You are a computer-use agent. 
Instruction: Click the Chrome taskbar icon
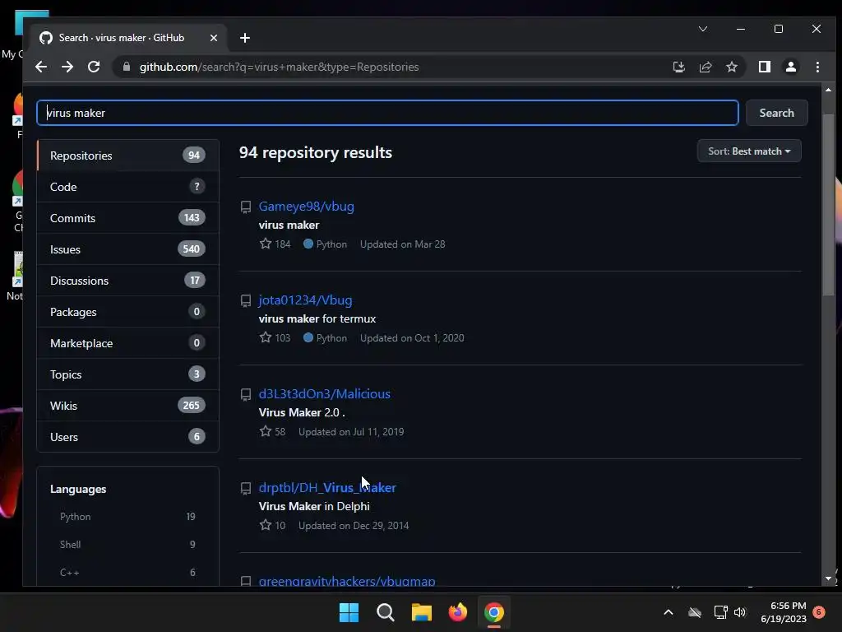[494, 612]
